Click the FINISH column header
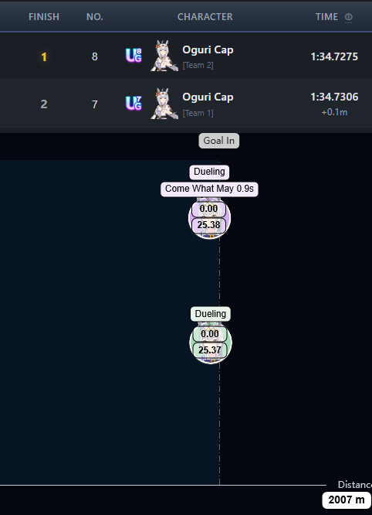Image resolution: width=372 pixels, height=515 pixels. 44,17
